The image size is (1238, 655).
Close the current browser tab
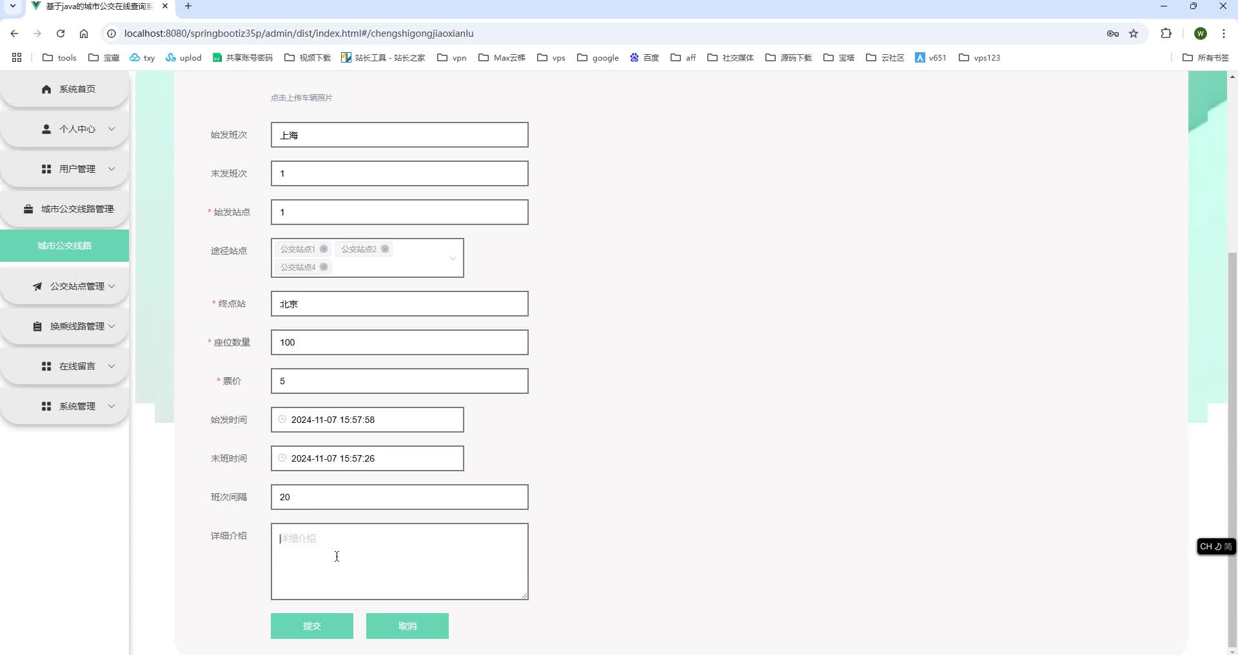click(x=165, y=6)
